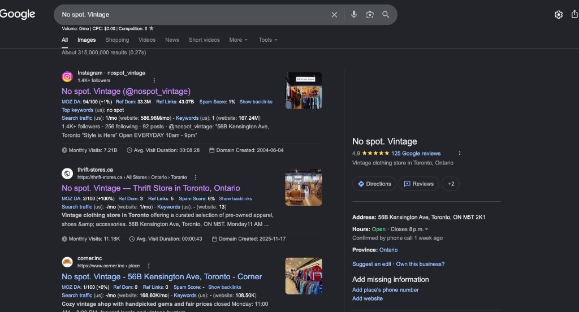Click the Google logo
The width and height of the screenshot is (579, 312).
[x=18, y=14]
